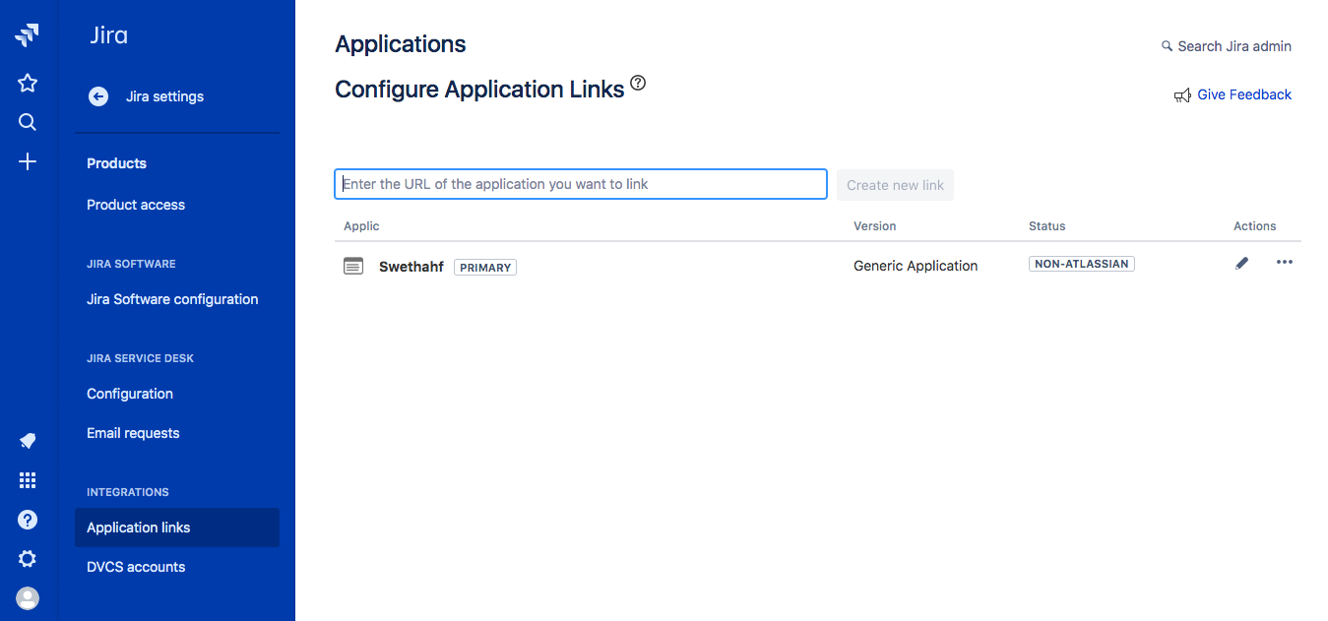Select Application links menu item
The image size is (1328, 621).
[177, 528]
